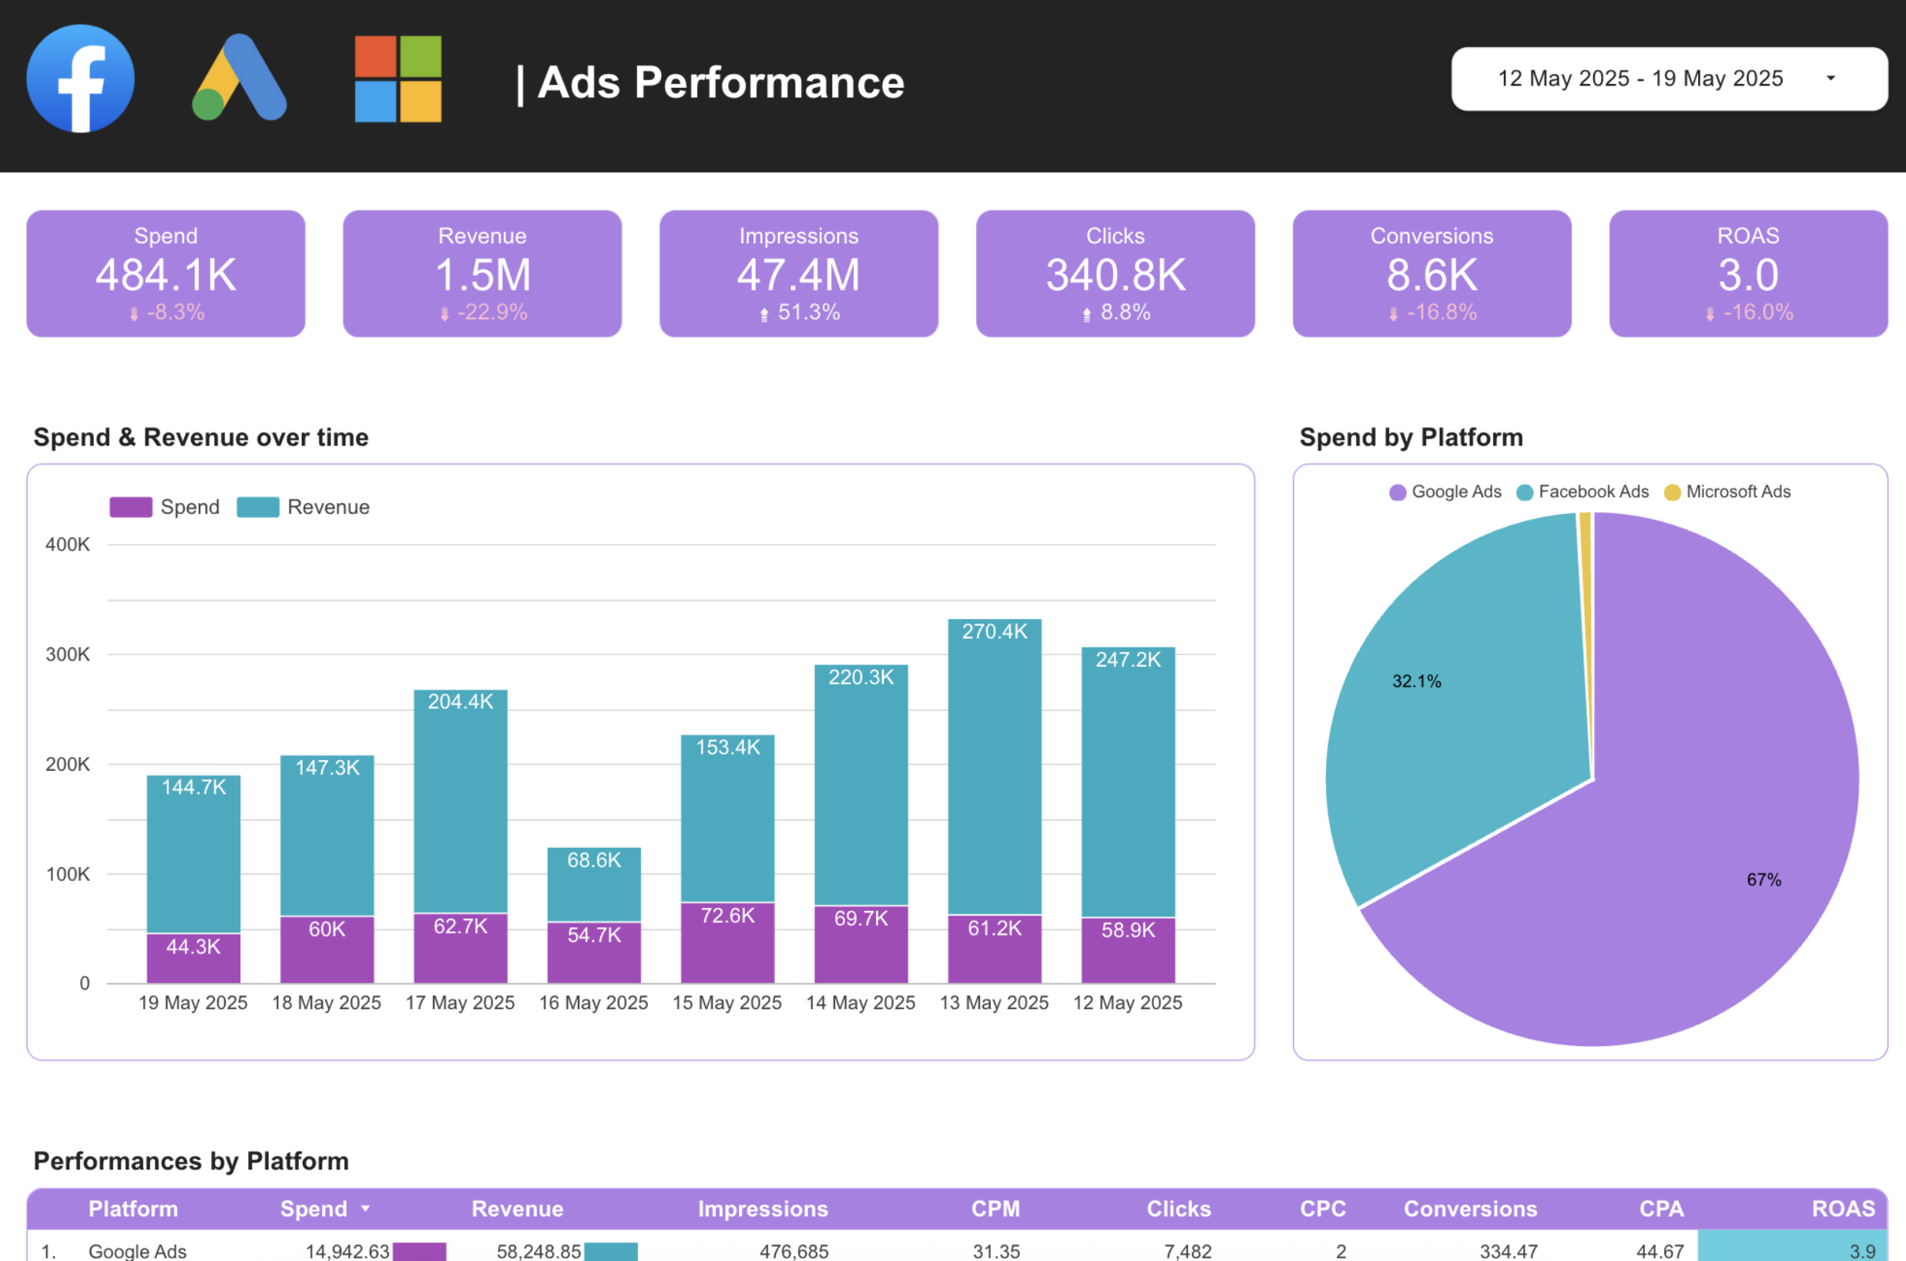This screenshot has width=1906, height=1261.
Task: Click the Google Ads row in the table
Action: point(138,1249)
